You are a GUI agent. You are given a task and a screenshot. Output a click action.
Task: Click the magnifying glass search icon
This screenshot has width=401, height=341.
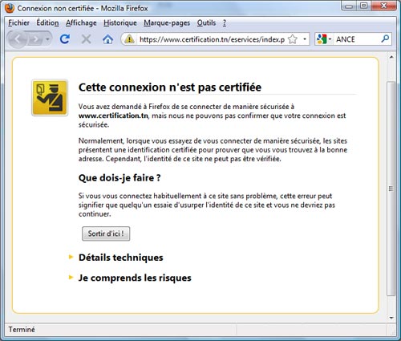[x=385, y=39]
